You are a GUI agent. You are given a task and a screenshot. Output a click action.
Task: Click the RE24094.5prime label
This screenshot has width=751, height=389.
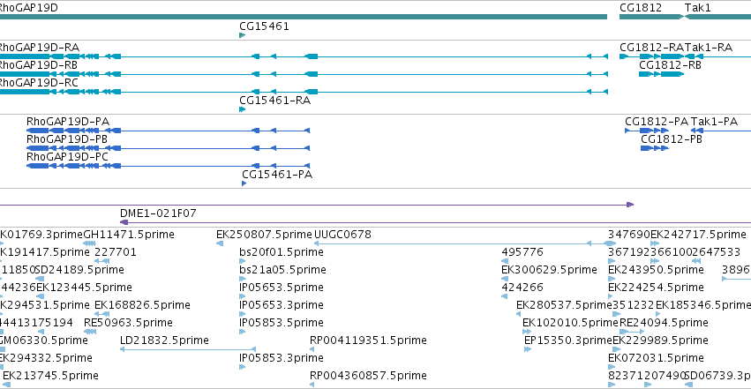point(664,323)
